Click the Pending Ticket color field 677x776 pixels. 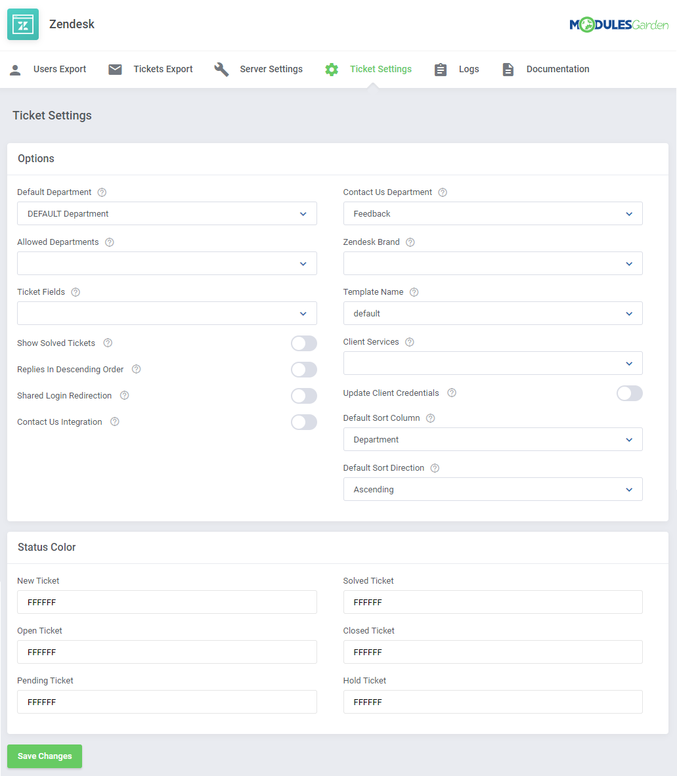[167, 702]
